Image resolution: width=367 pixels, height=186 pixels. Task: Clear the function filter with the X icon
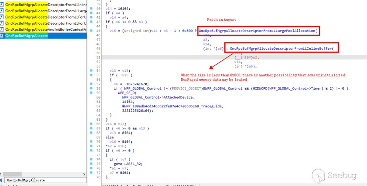pyautogui.click(x=1, y=180)
